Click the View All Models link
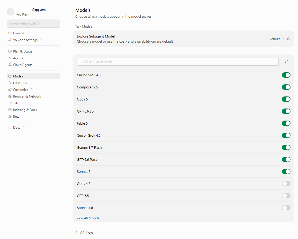The image size is (298, 239). pos(88,218)
